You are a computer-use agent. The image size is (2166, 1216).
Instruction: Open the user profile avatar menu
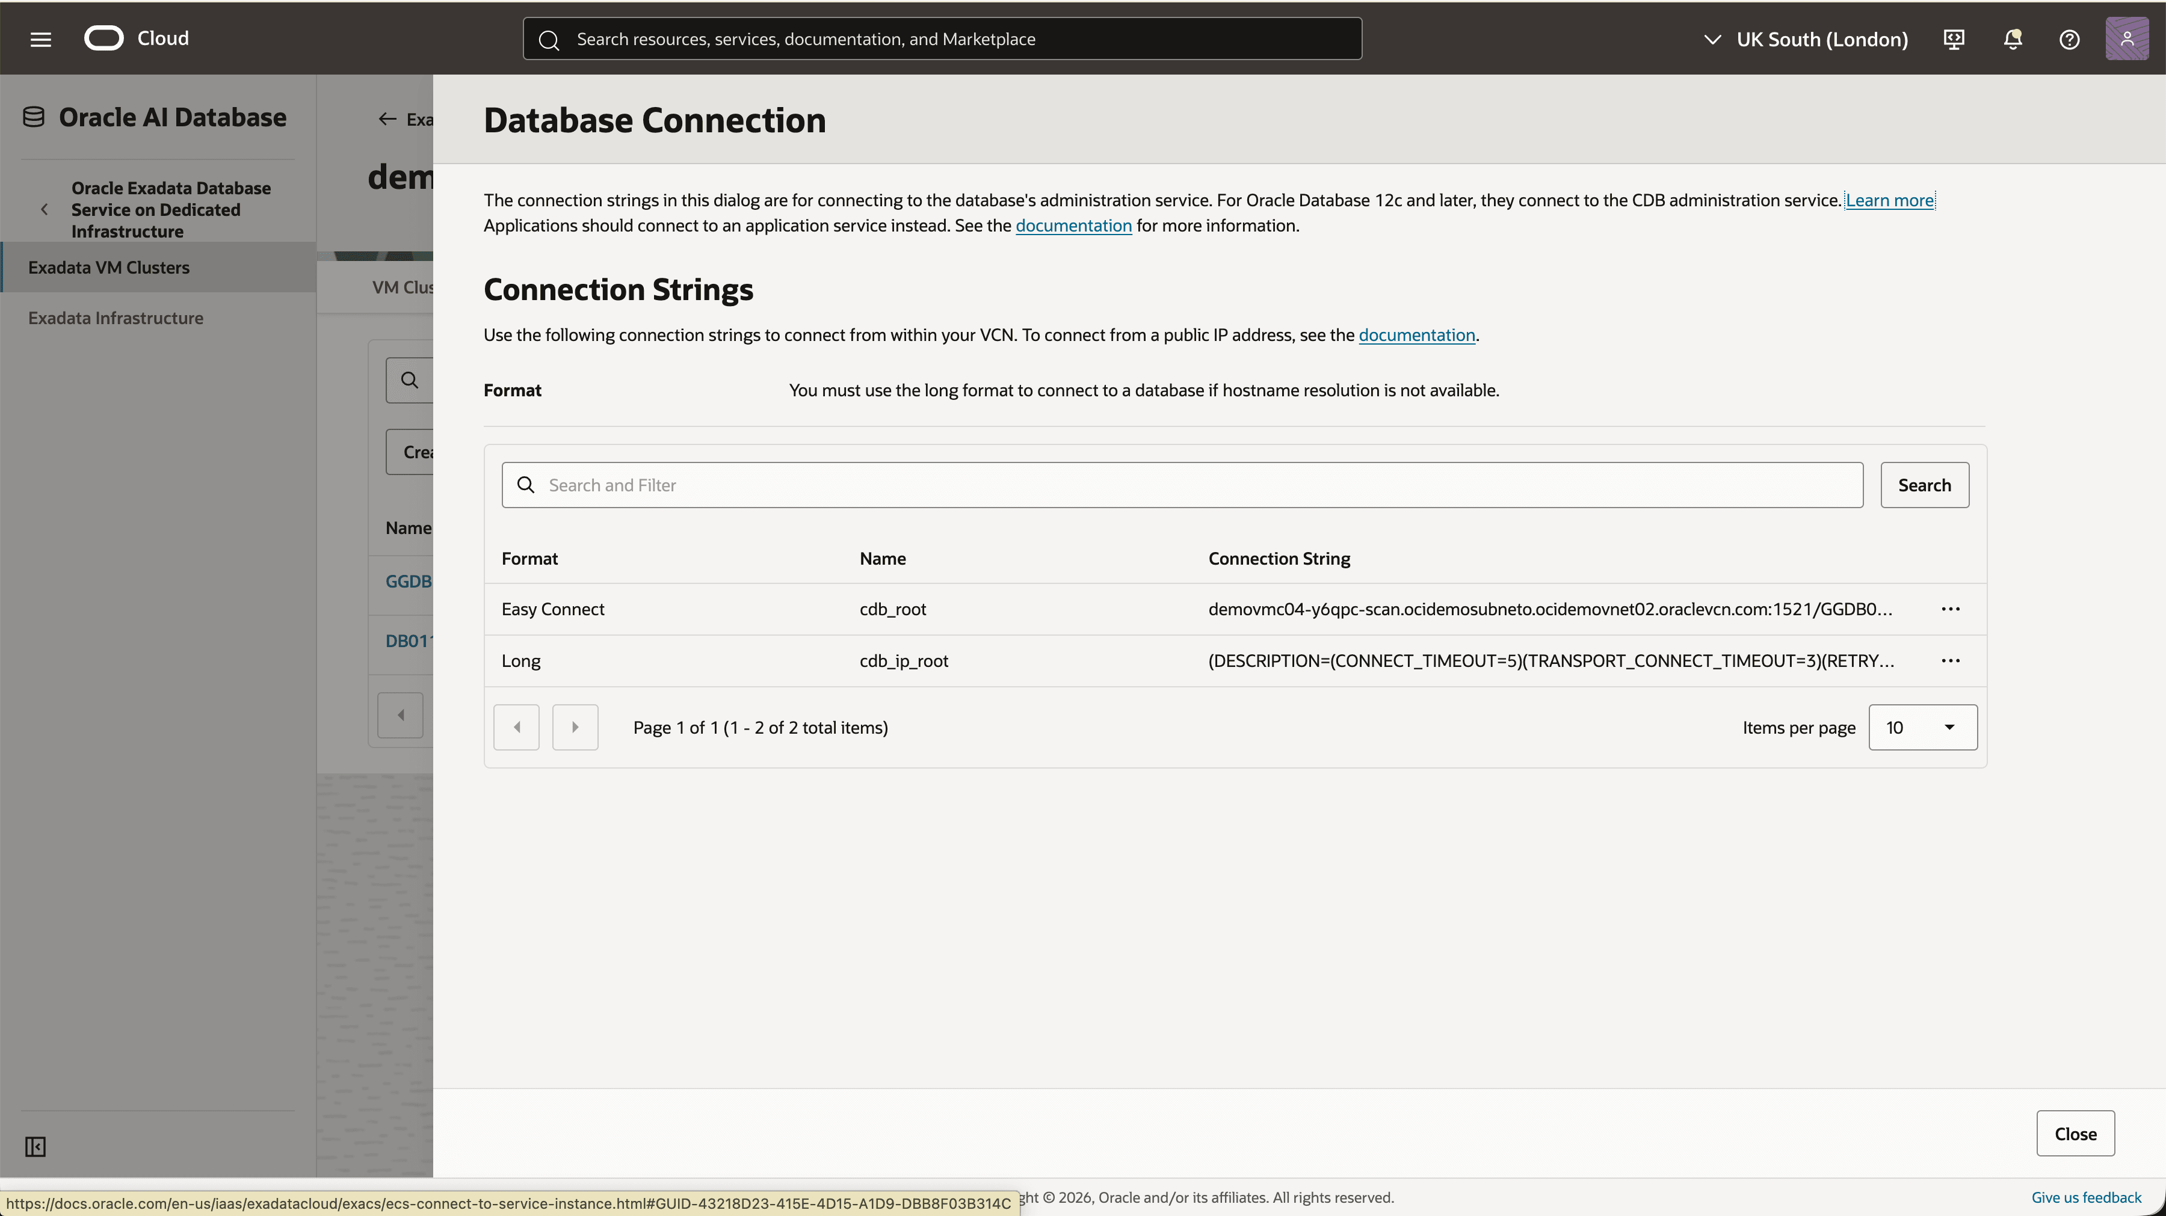pyautogui.click(x=2127, y=38)
